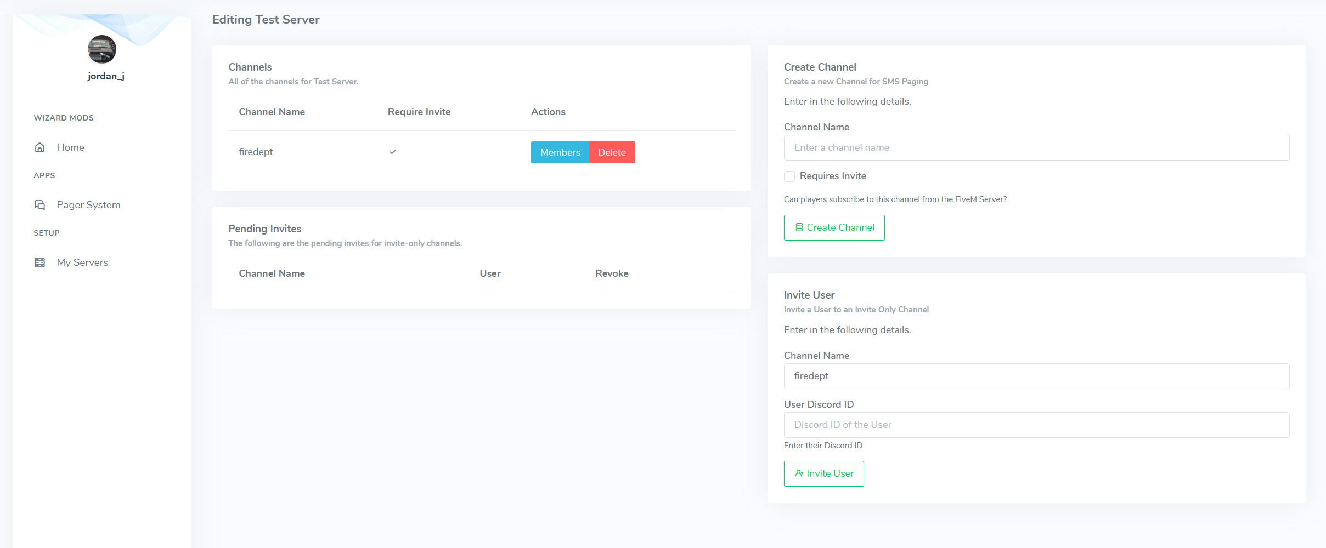
Task: Click the My Servers server icon
Action: coord(40,262)
